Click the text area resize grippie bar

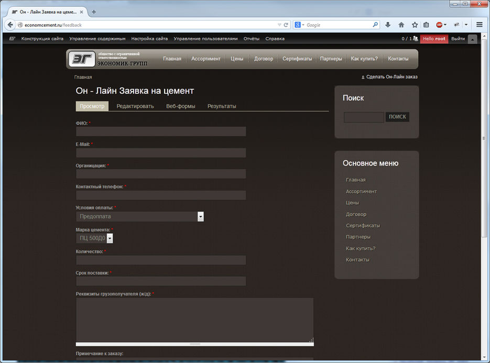(194, 344)
